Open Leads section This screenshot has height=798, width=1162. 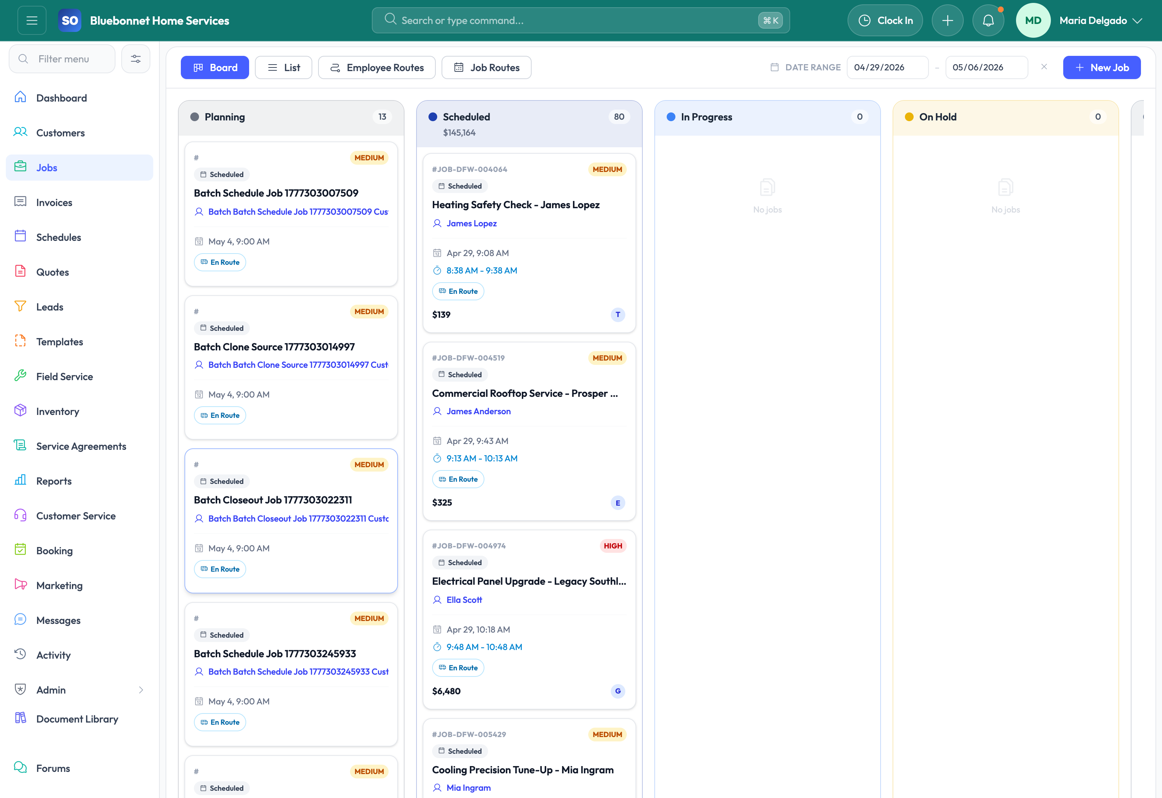[80, 307]
